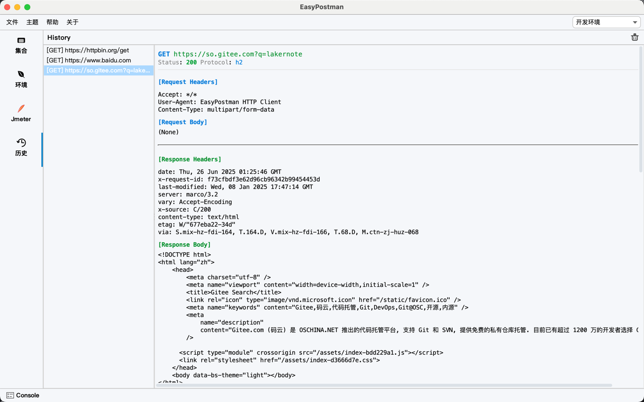Open the Console panel icon
The image size is (644, 402).
10,395
